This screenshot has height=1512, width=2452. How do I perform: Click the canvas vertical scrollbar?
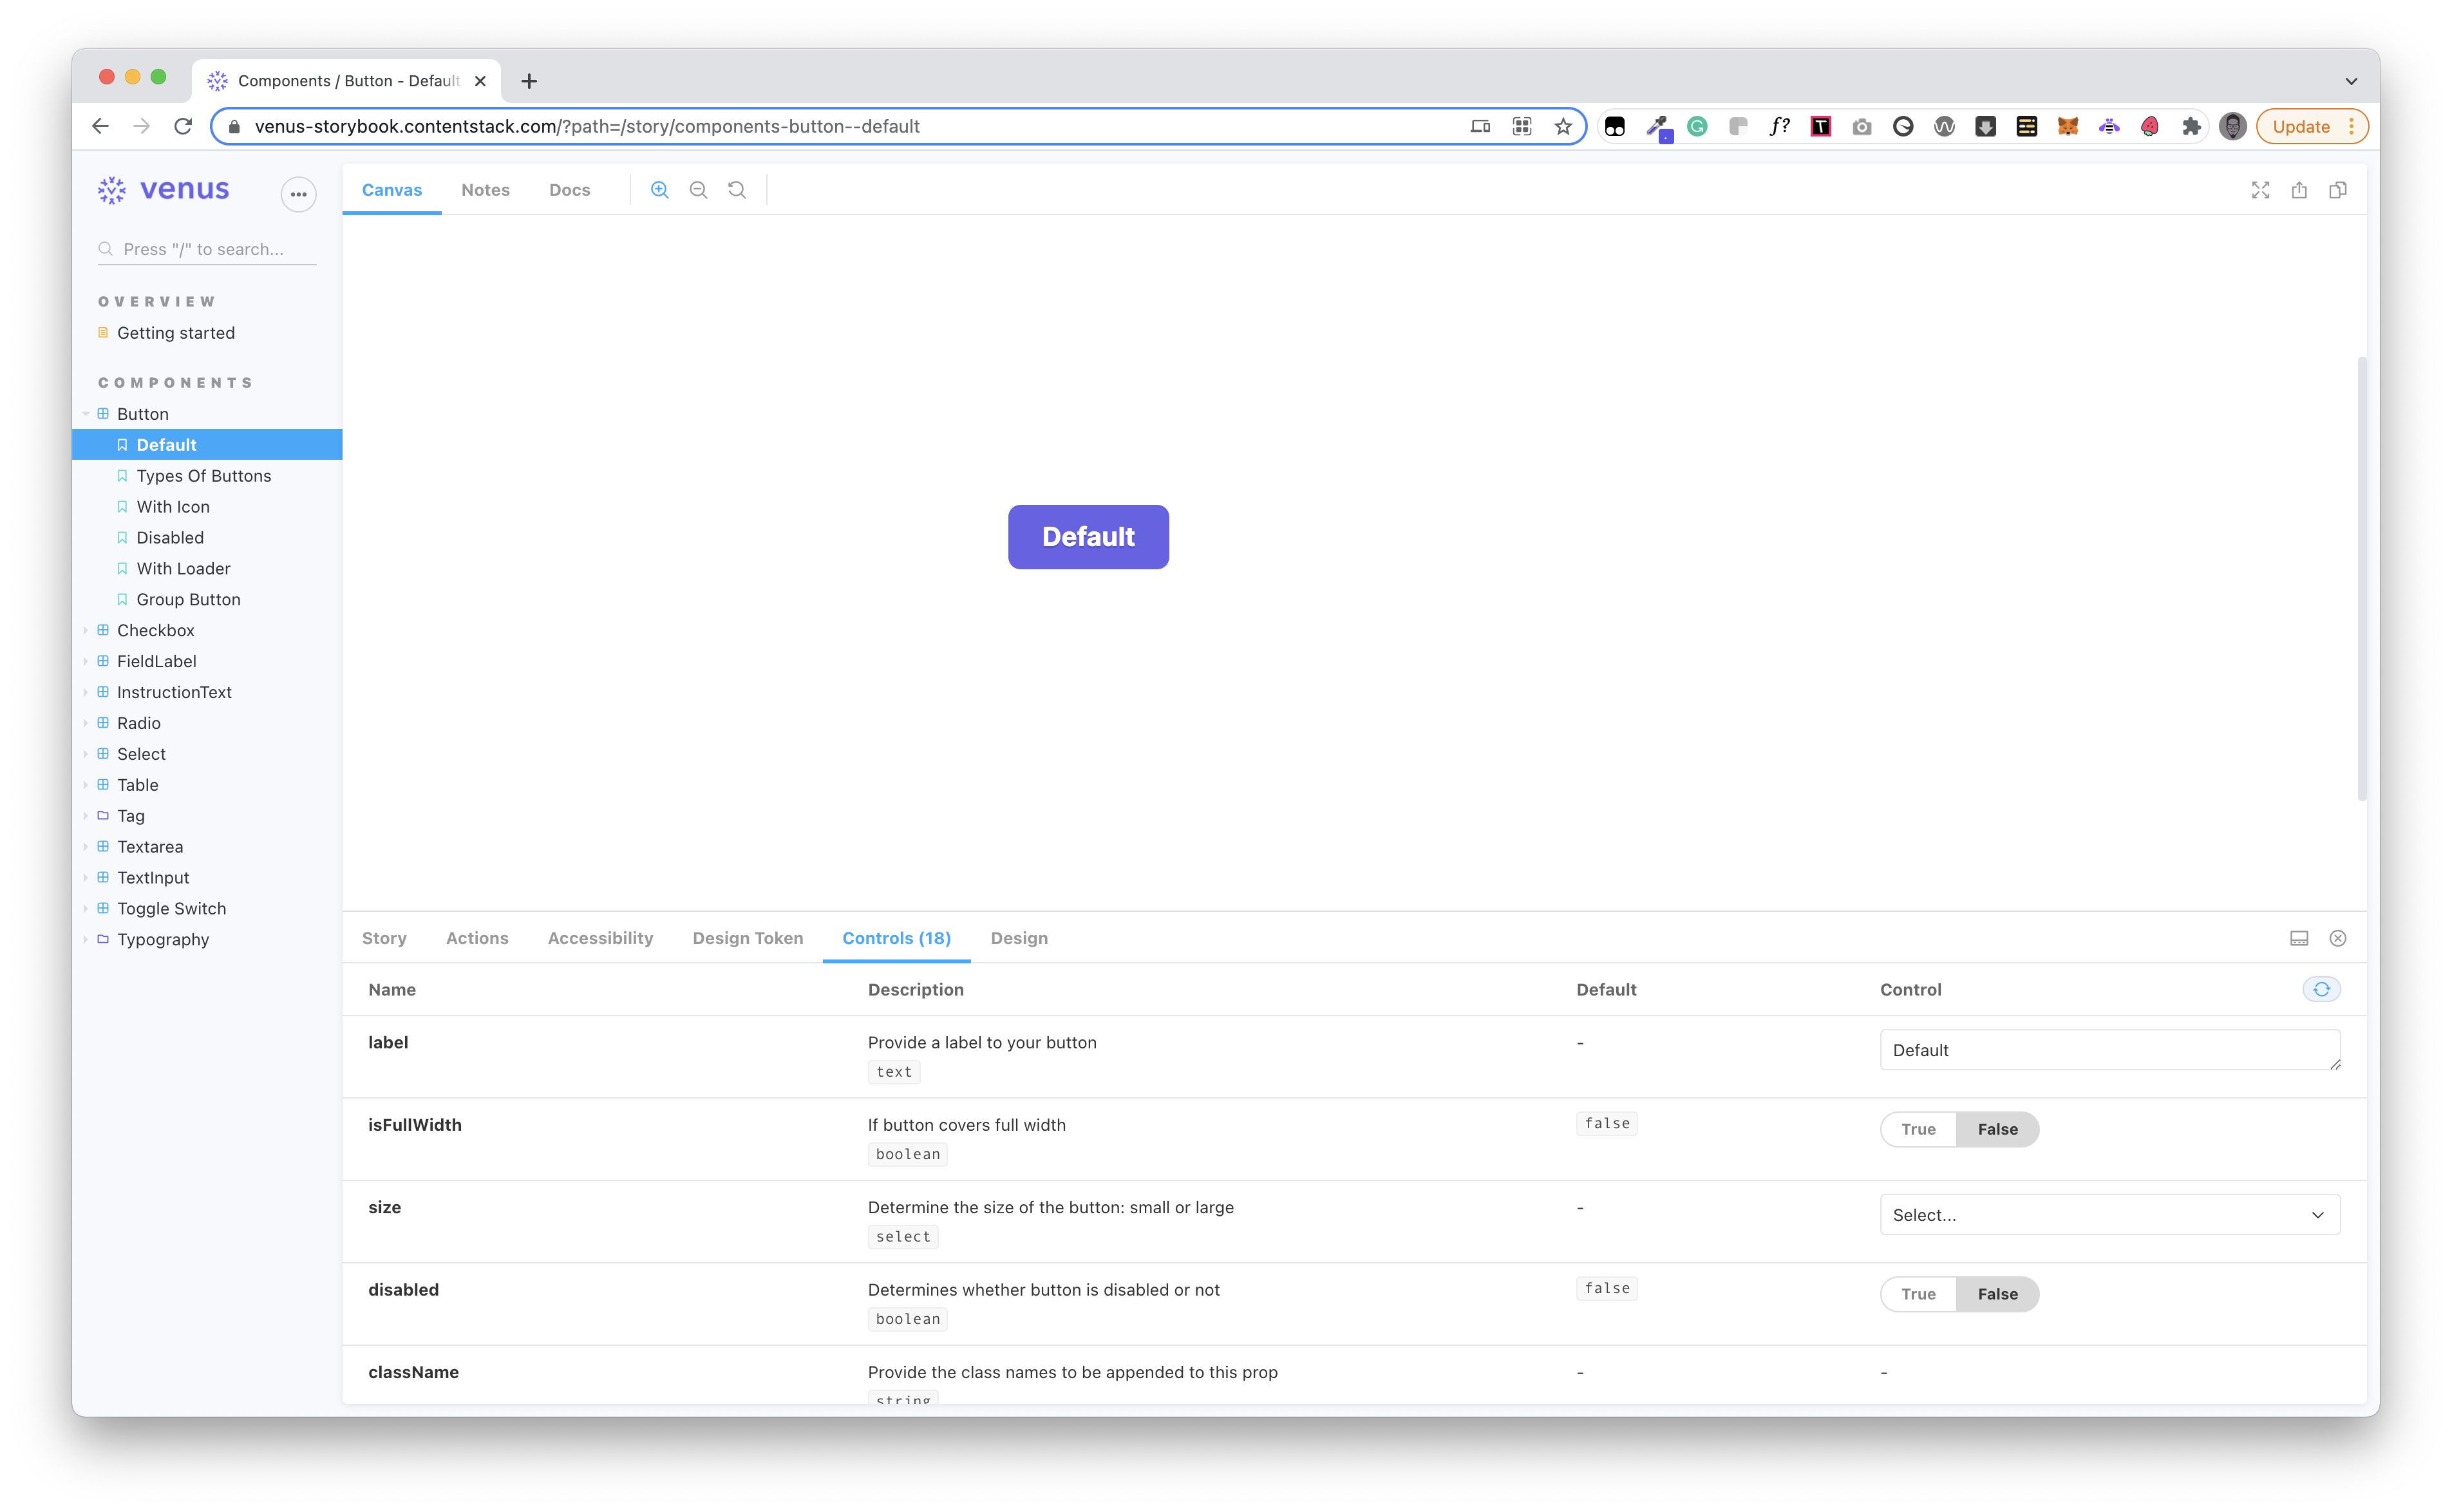[x=2362, y=578]
